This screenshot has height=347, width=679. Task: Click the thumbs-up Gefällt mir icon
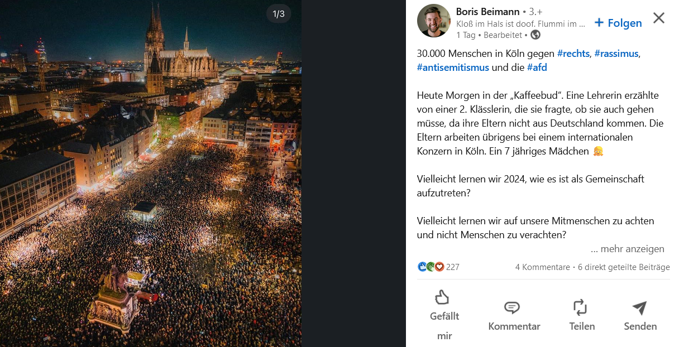[x=442, y=297]
